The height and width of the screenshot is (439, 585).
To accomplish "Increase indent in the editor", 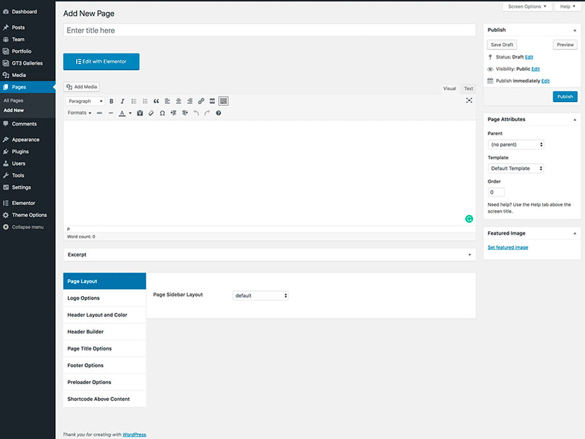I will pos(185,113).
